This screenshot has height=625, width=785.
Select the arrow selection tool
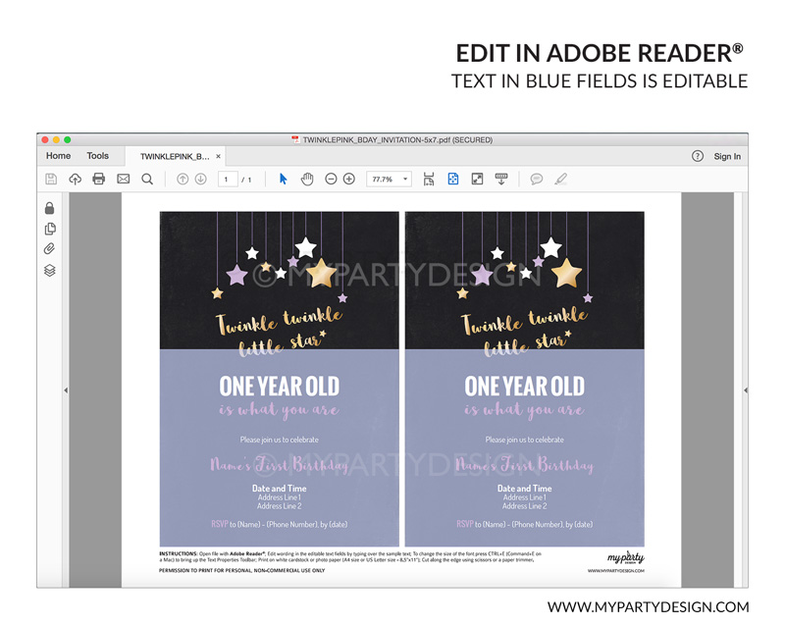(x=283, y=180)
